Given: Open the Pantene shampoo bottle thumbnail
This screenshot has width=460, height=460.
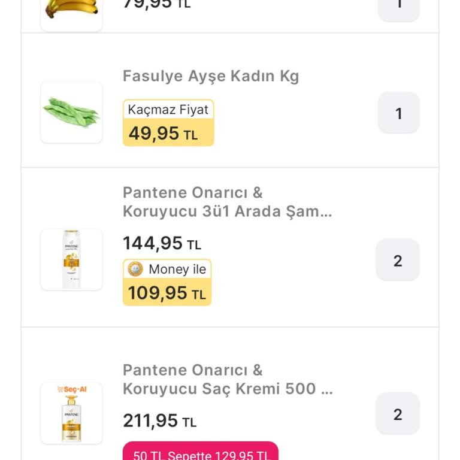Looking at the screenshot, I should (71, 259).
